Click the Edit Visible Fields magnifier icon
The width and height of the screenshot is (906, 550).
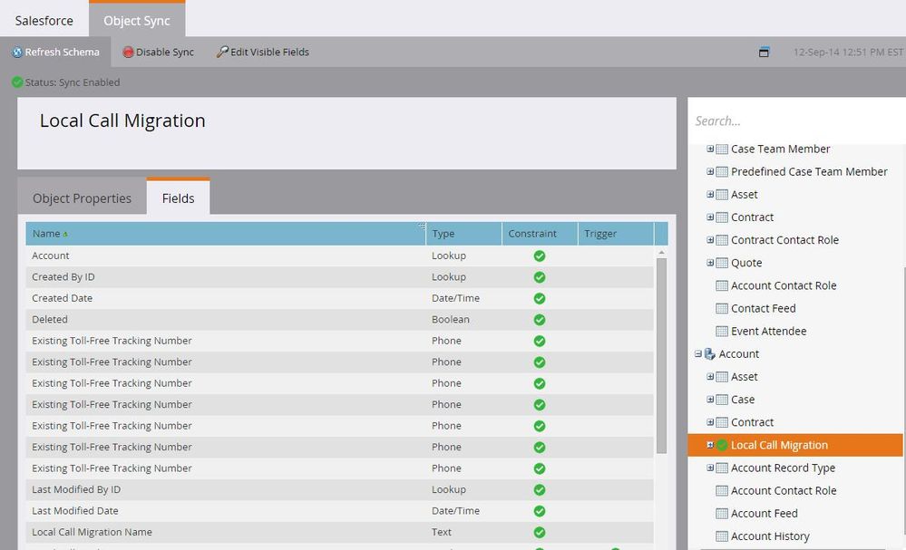click(222, 53)
